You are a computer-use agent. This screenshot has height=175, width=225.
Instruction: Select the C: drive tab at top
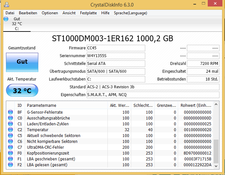pyautogui.click(x=17, y=24)
